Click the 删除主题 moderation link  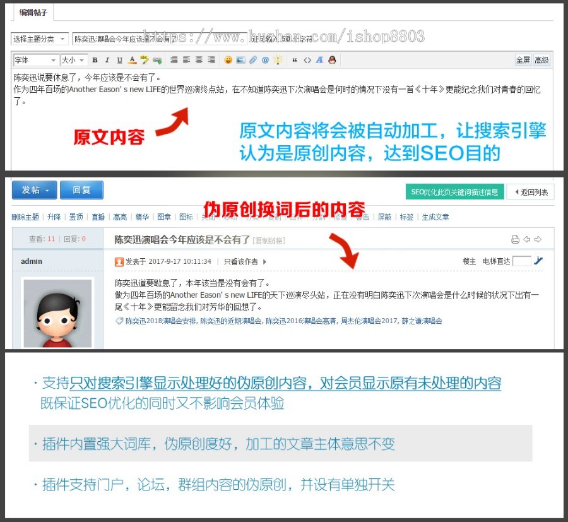click(x=25, y=217)
